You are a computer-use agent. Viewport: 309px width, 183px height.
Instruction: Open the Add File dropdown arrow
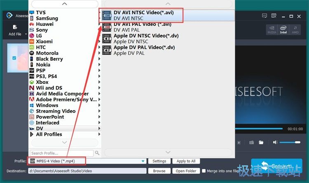[x=26, y=34]
